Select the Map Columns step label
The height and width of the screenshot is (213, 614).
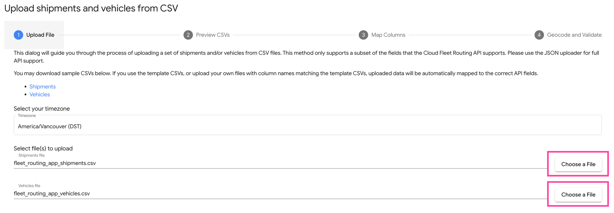click(388, 35)
